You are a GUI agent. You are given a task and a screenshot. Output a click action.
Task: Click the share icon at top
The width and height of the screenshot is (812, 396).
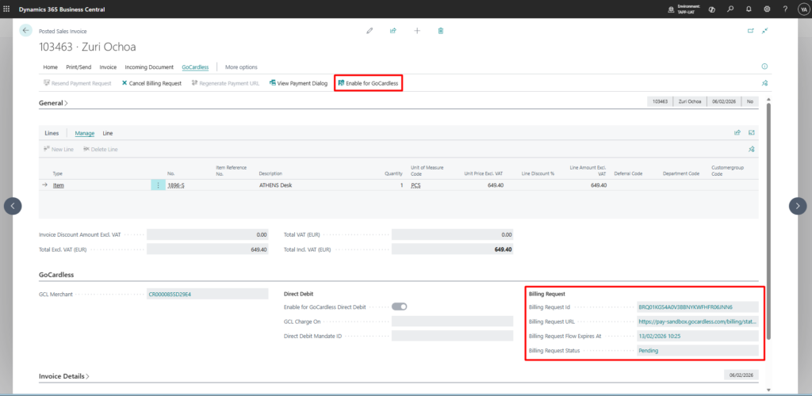393,30
